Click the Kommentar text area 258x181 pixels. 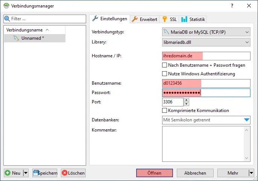point(203,144)
